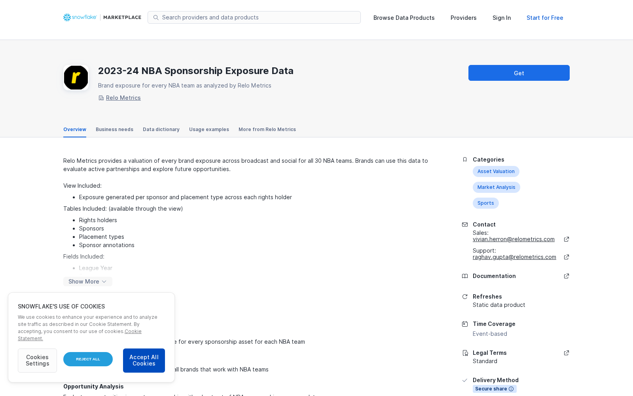This screenshot has width=633, height=396.
Task: Expand description with Show More
Action: pyautogui.click(x=88, y=282)
